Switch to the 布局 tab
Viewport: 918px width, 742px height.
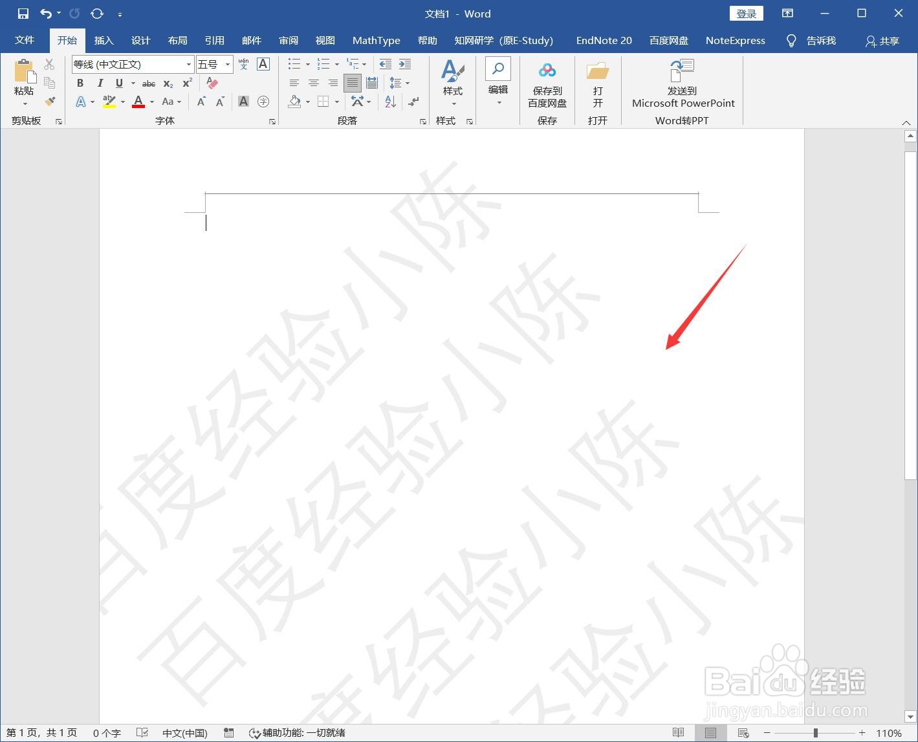pos(177,40)
